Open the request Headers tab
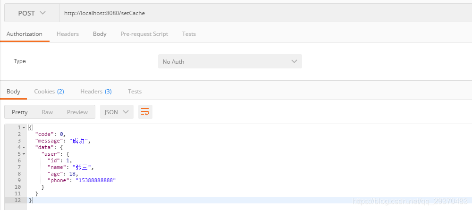The width and height of the screenshot is (472, 210). (x=67, y=34)
